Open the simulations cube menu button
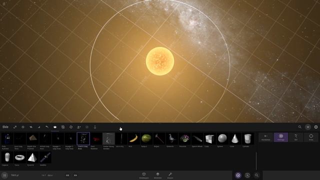The width and height of the screenshot is (320, 180). pyautogui.click(x=144, y=175)
